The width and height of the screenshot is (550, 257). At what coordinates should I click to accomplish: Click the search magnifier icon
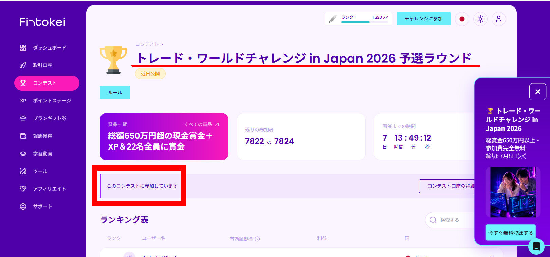click(x=433, y=220)
